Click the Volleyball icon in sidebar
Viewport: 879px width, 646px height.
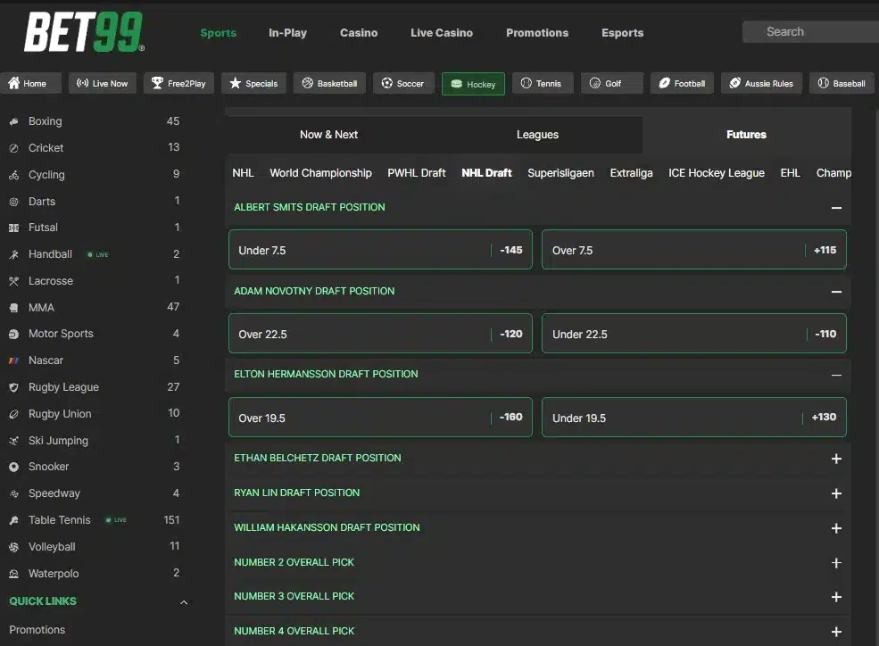click(x=14, y=547)
